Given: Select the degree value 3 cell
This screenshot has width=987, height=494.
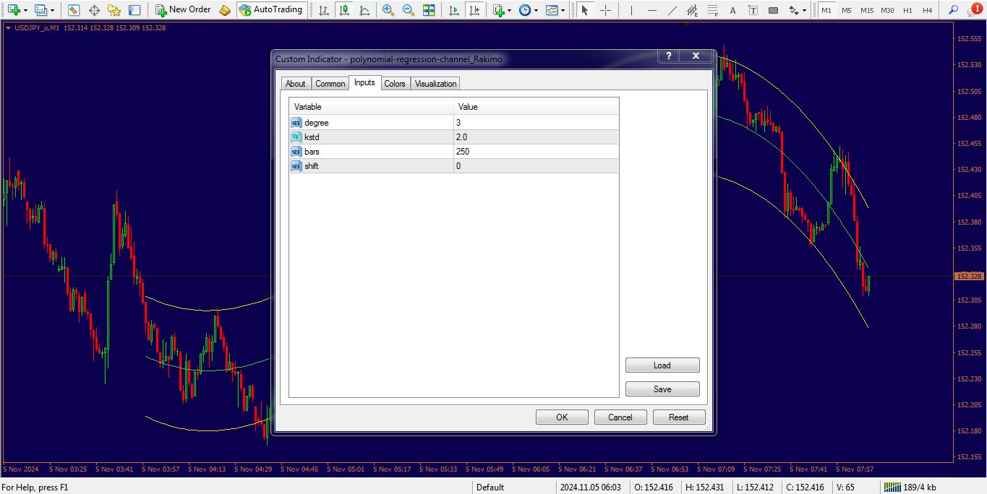Looking at the screenshot, I should coord(536,123).
